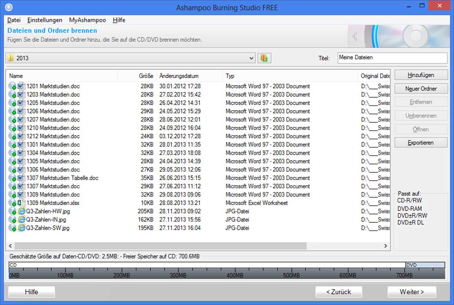Image resolution: width=454 pixels, height=305 pixels.
Task: Select the file name Q3-Zahlen-IN.jpg
Action: point(46,220)
